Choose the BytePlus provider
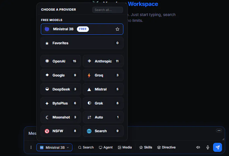The image size is (229, 156). (61, 103)
